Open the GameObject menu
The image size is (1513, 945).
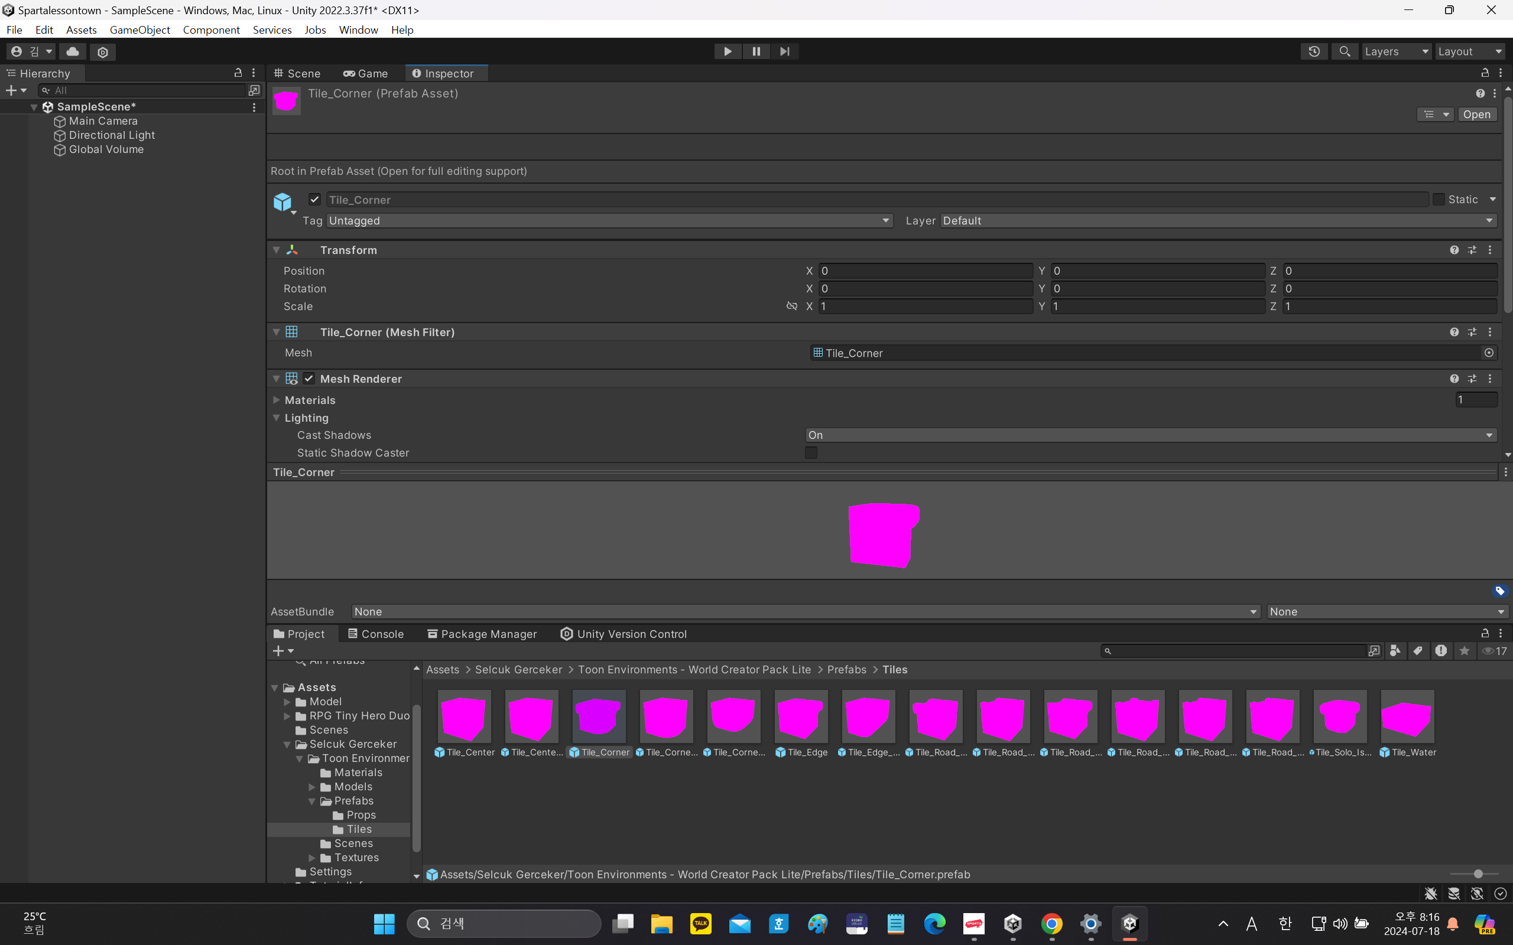tap(139, 30)
